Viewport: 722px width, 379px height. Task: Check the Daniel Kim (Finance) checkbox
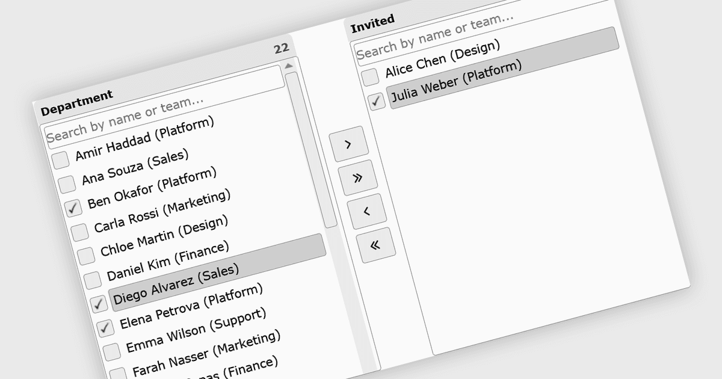click(x=93, y=280)
